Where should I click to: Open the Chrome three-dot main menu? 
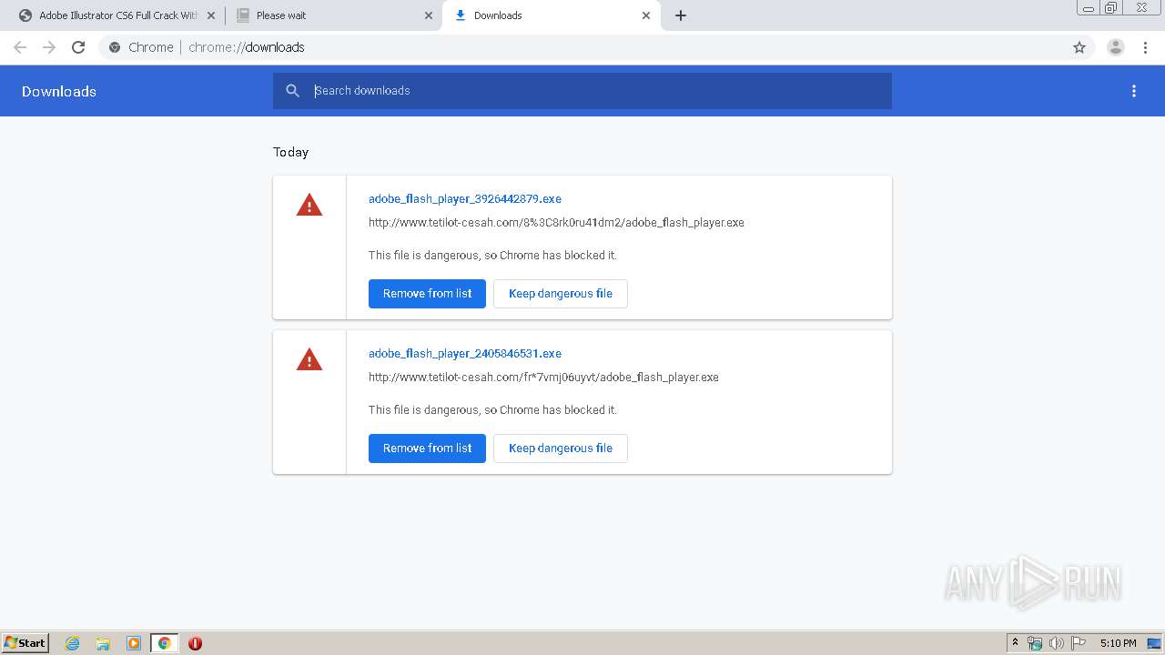pyautogui.click(x=1146, y=47)
